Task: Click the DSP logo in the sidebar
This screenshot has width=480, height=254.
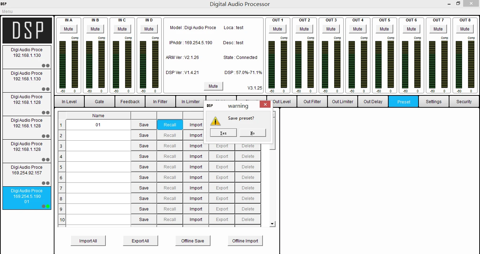Action: click(x=27, y=31)
